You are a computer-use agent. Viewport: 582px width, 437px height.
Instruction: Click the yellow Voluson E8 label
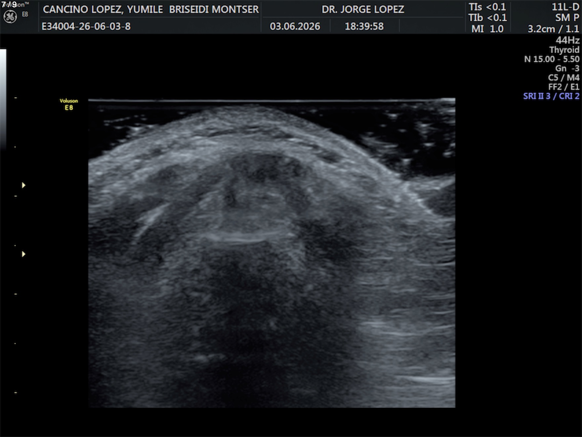pos(69,104)
